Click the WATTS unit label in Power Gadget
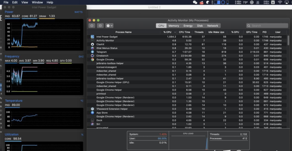The image size is (292, 151). coord(78,12)
